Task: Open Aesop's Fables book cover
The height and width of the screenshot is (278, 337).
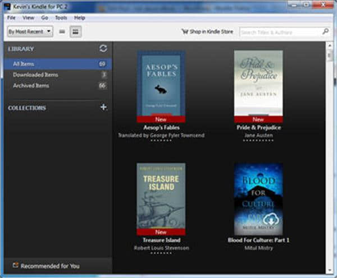Action: tap(161, 83)
